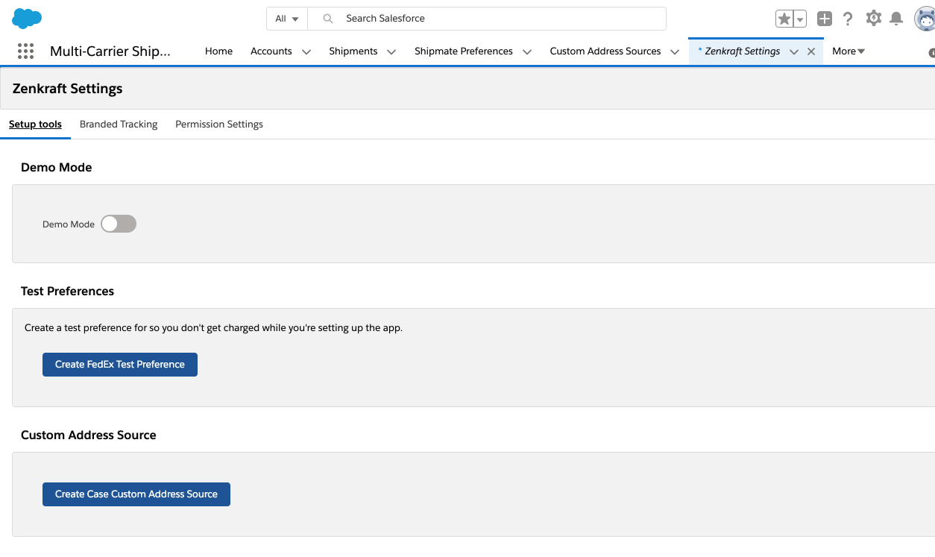Expand the Zenkraft Settings tab chevron
This screenshot has height=557, width=935.
794,51
